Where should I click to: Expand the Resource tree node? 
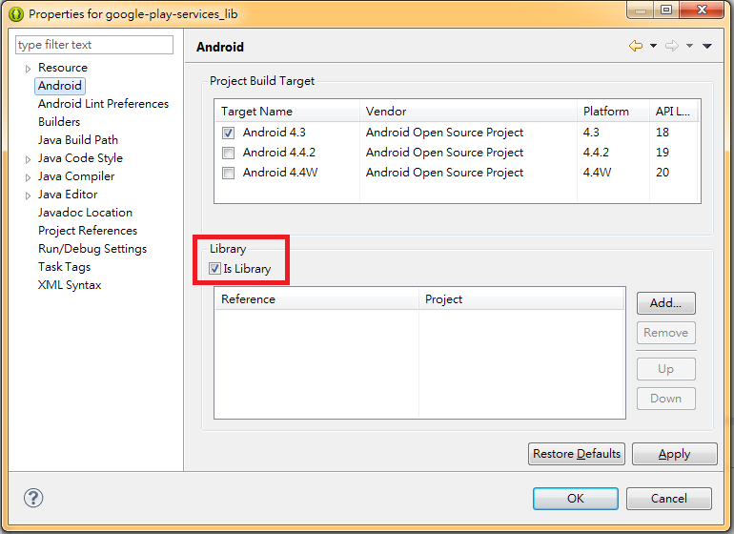[28, 69]
